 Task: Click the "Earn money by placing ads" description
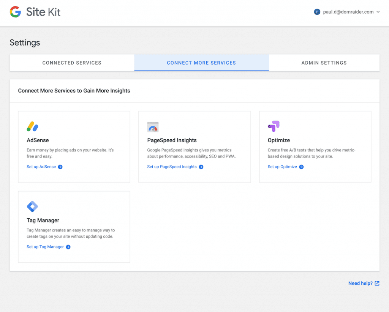tap(70, 153)
